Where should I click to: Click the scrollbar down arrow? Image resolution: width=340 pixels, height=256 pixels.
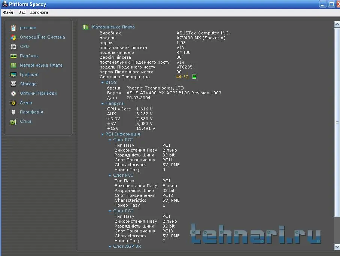click(x=337, y=247)
